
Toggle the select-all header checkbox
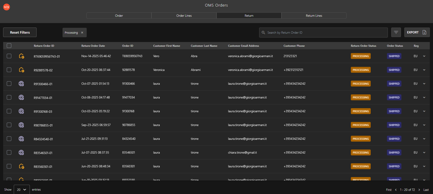[x=9, y=46]
